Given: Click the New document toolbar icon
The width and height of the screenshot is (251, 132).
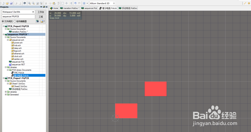Looking at the screenshot, I should pyautogui.click(x=3, y=3).
